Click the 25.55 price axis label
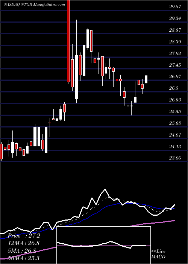Viewport: 188px width, 264px height. tap(175, 112)
